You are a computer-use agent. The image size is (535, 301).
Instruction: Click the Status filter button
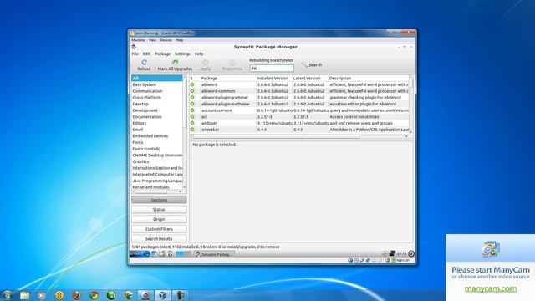(x=159, y=209)
